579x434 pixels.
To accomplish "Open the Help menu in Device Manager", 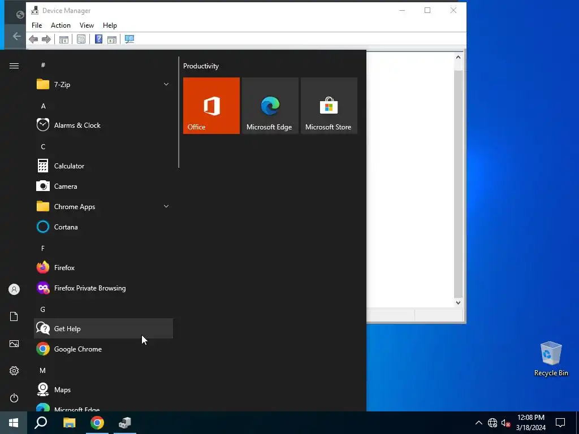I will (110, 25).
